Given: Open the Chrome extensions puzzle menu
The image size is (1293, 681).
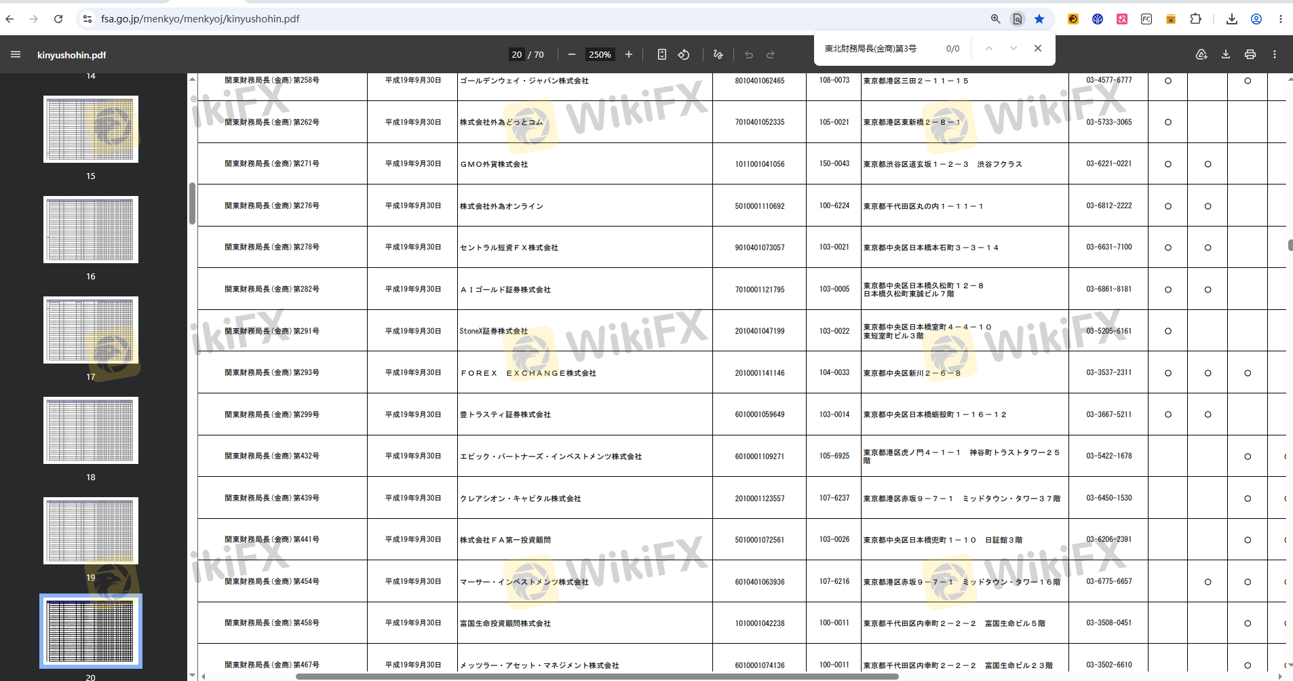Looking at the screenshot, I should [x=1195, y=19].
